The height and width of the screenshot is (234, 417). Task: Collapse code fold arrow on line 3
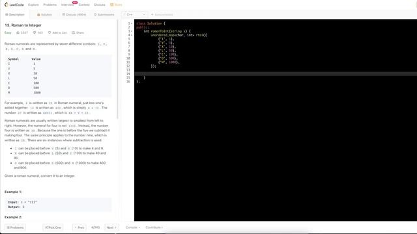click(x=132, y=31)
